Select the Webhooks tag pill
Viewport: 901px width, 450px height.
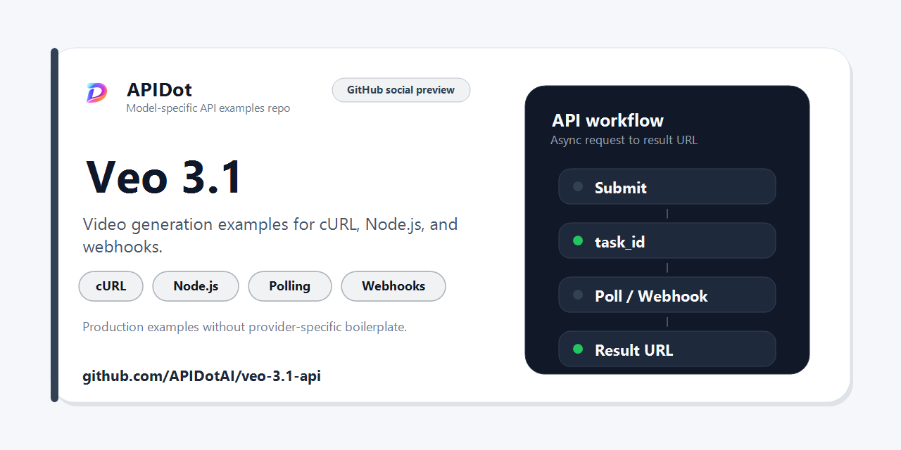[x=393, y=286]
